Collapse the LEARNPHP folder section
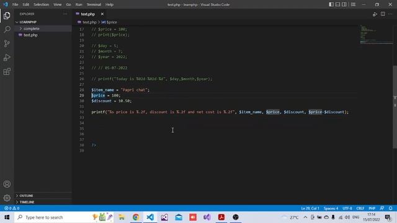This screenshot has width=397, height=223. coord(43,22)
